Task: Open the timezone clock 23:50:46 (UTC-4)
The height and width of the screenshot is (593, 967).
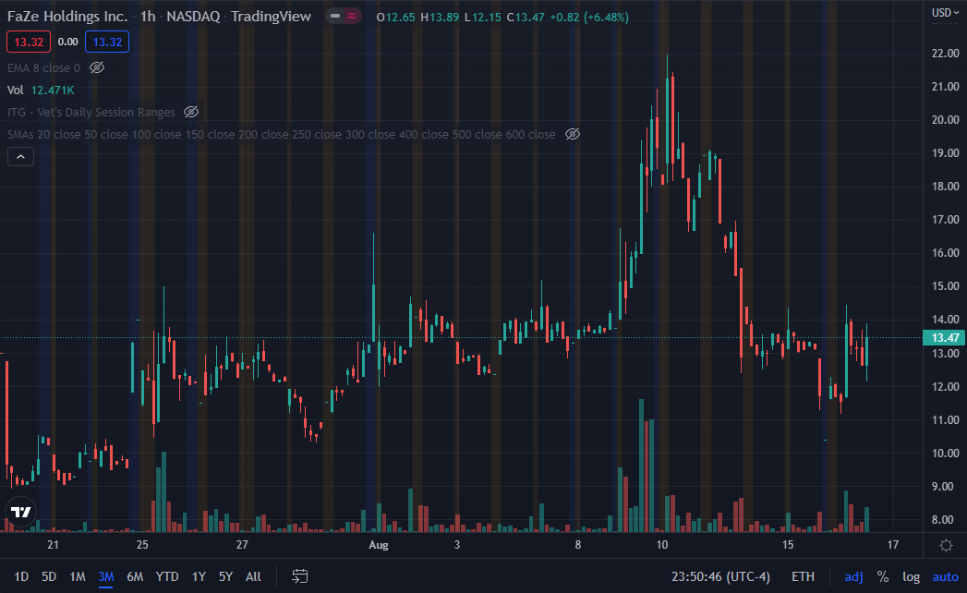Action: click(720, 576)
